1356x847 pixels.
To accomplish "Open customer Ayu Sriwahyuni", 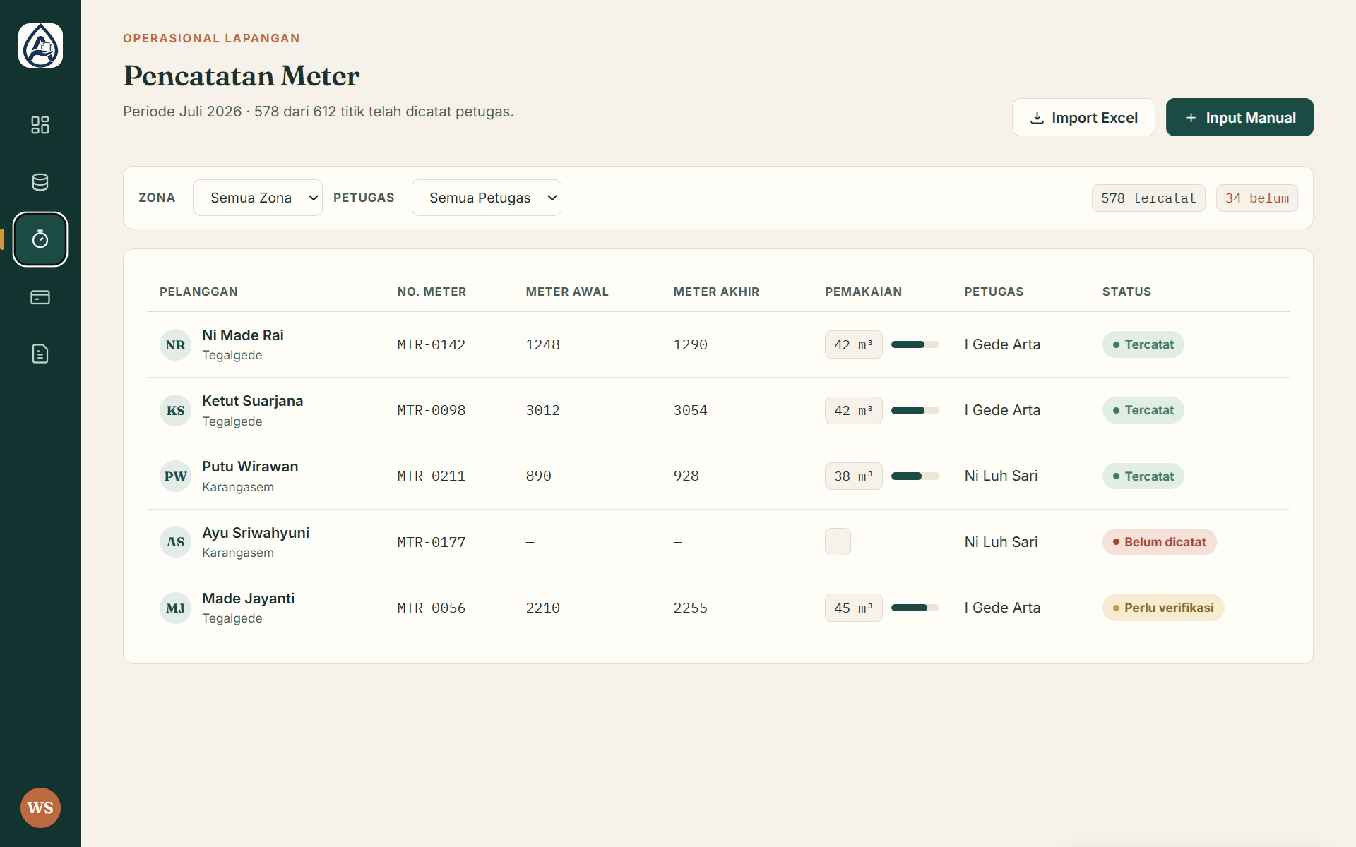I will pyautogui.click(x=256, y=533).
